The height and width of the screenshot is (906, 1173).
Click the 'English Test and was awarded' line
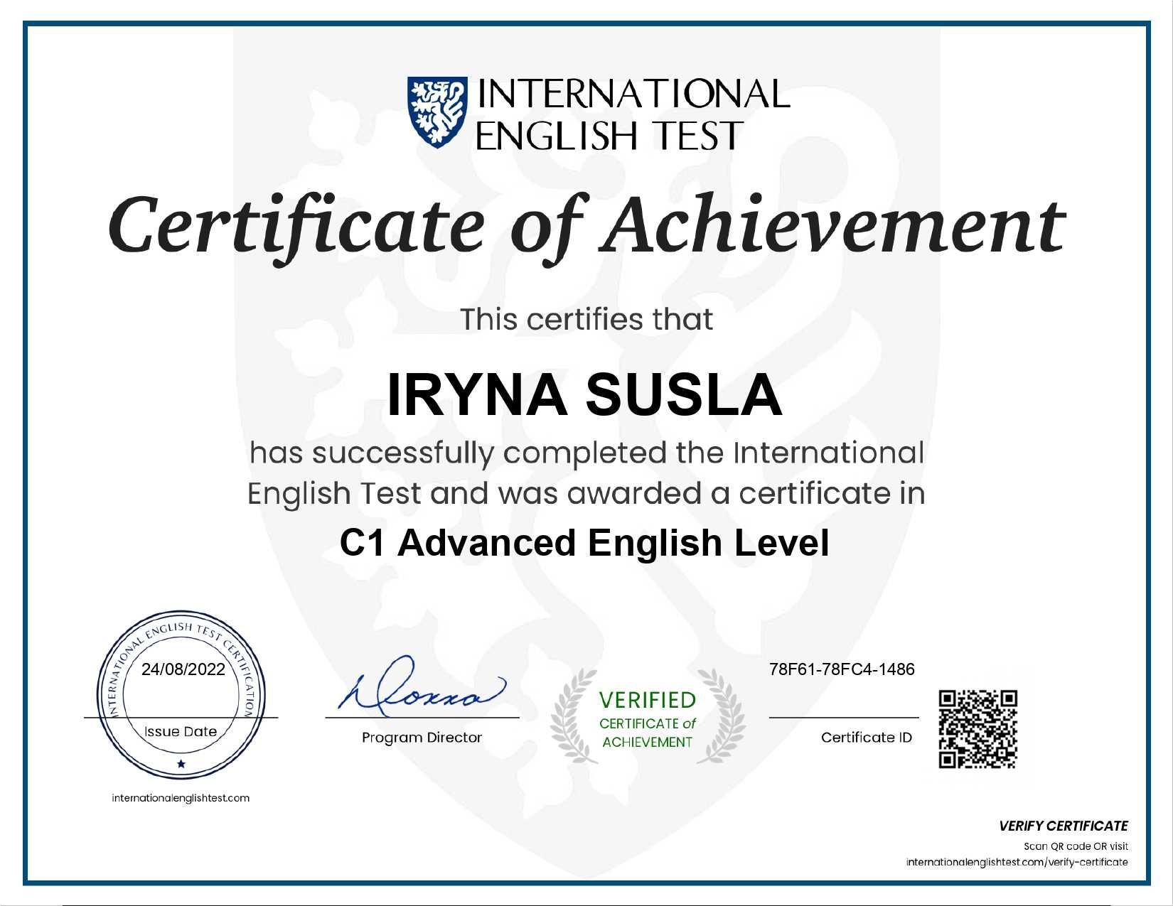pyautogui.click(x=586, y=493)
